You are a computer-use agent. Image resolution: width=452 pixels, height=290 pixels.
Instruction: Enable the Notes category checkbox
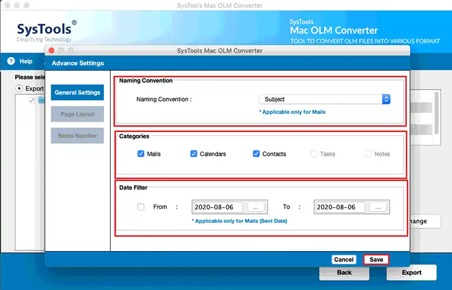368,154
